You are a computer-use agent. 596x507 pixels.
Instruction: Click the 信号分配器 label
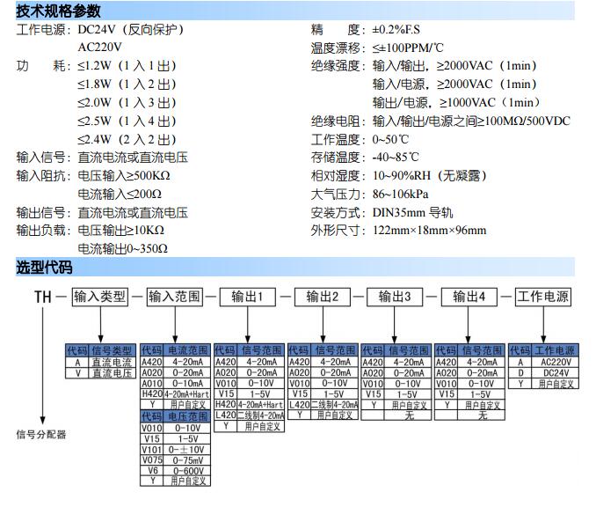(x=41, y=434)
